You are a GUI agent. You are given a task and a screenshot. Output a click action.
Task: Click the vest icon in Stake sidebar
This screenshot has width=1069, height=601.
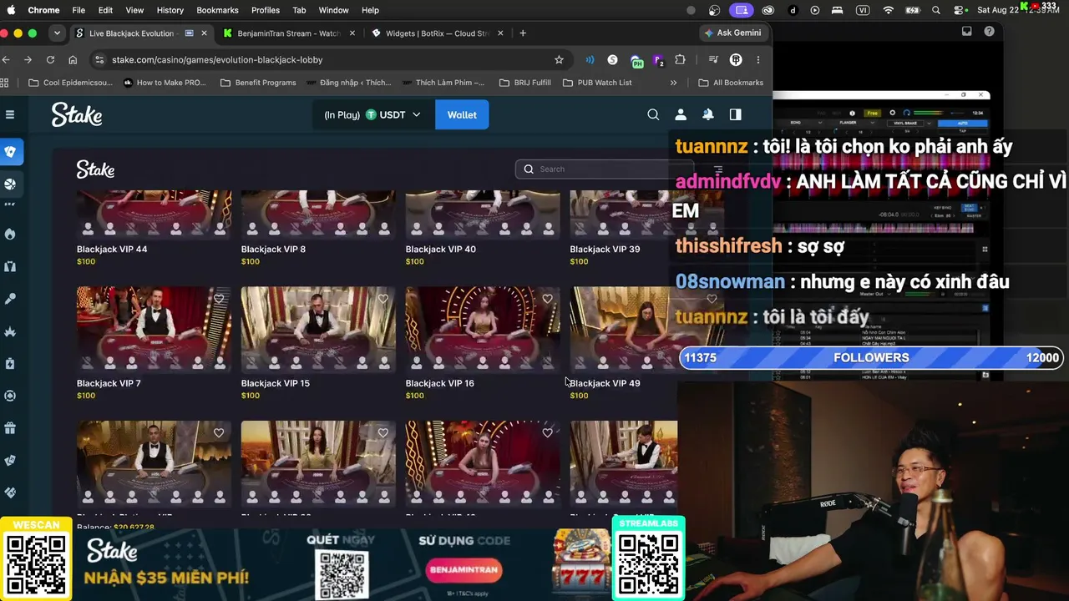pyautogui.click(x=10, y=266)
